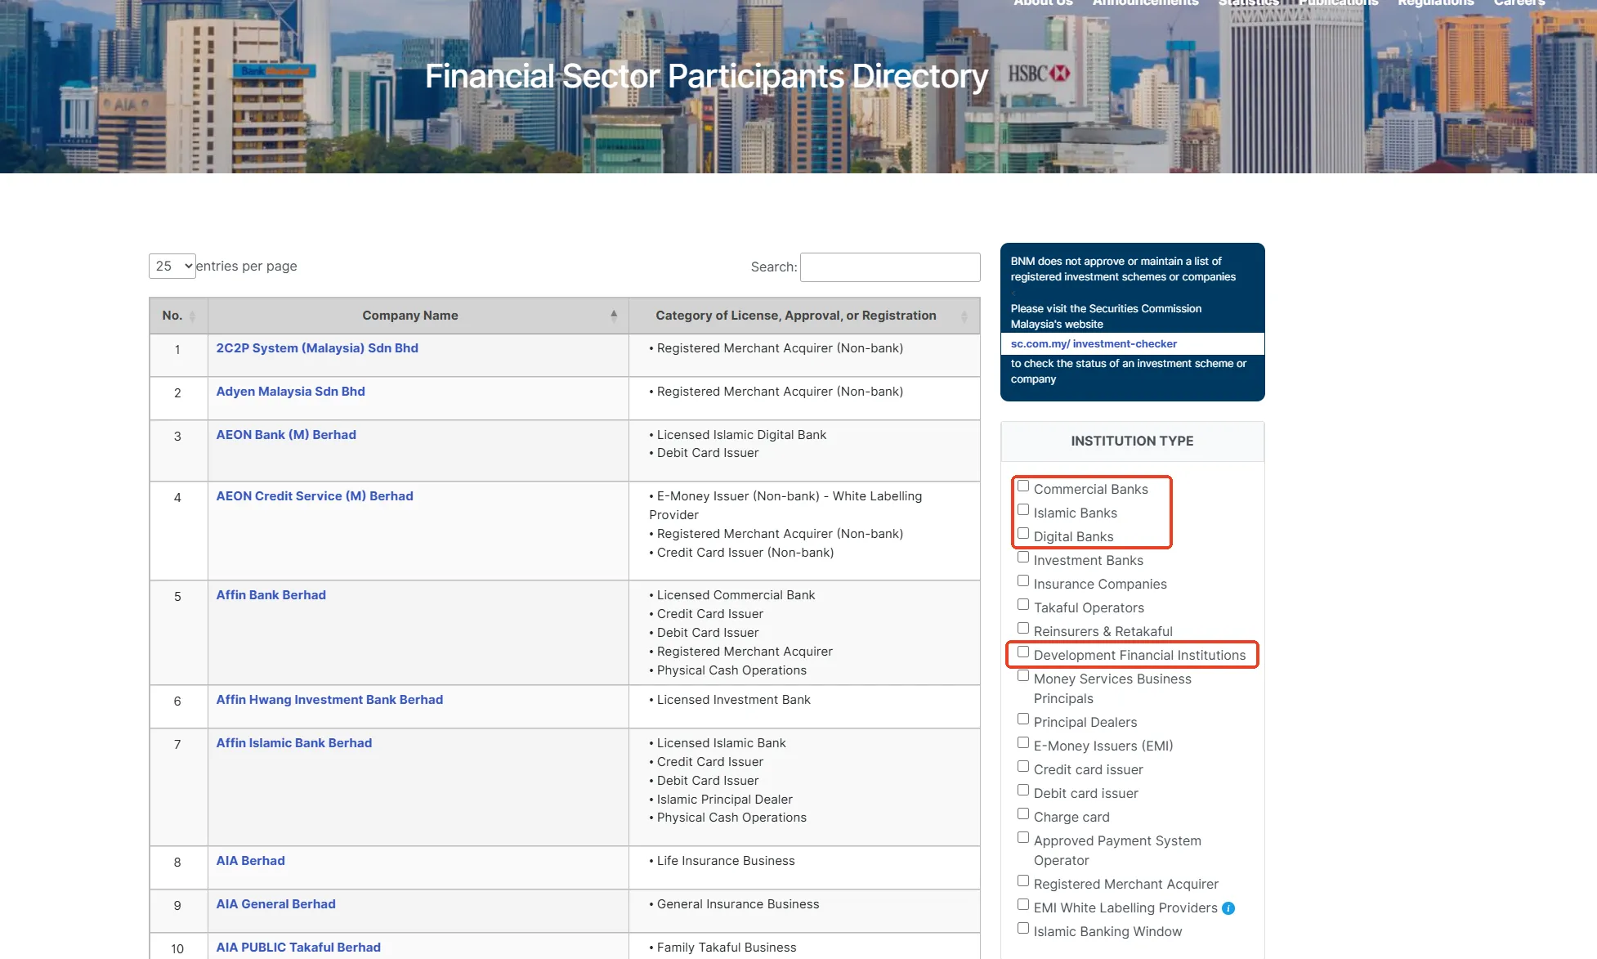Click the EMI White Labelling info icon
Image resolution: width=1597 pixels, height=959 pixels.
point(1228,908)
